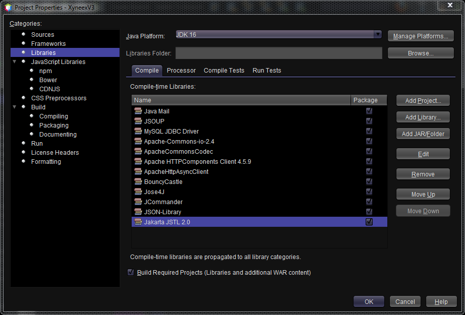Open the Run Tests tab
This screenshot has width=465, height=315.
coord(267,71)
